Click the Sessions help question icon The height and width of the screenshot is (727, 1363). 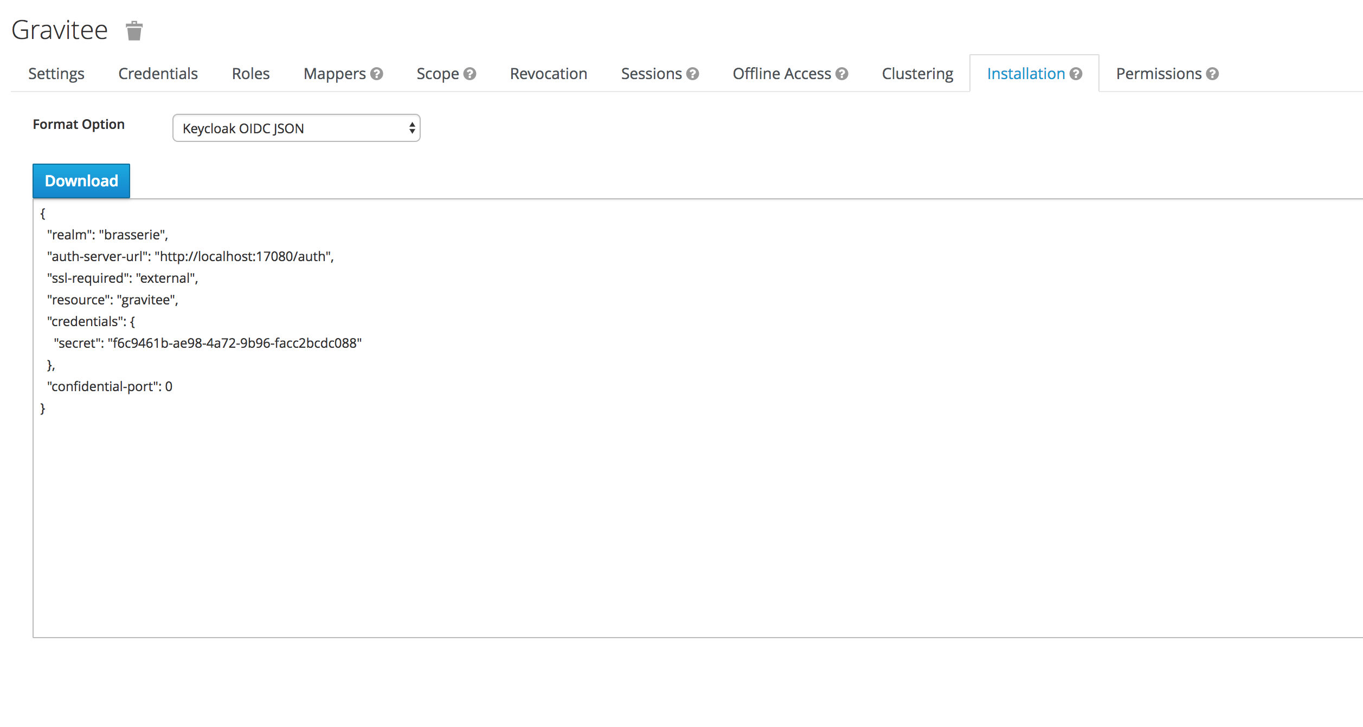[692, 74]
